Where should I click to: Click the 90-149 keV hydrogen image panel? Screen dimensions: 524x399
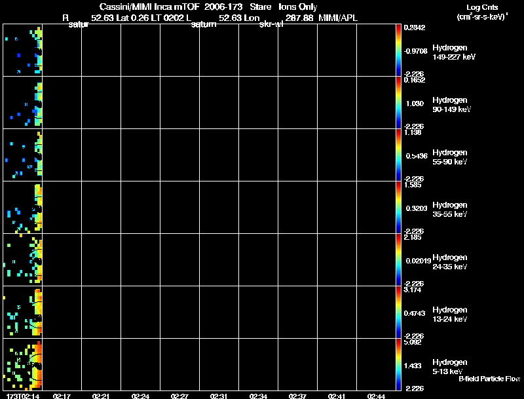[22, 103]
